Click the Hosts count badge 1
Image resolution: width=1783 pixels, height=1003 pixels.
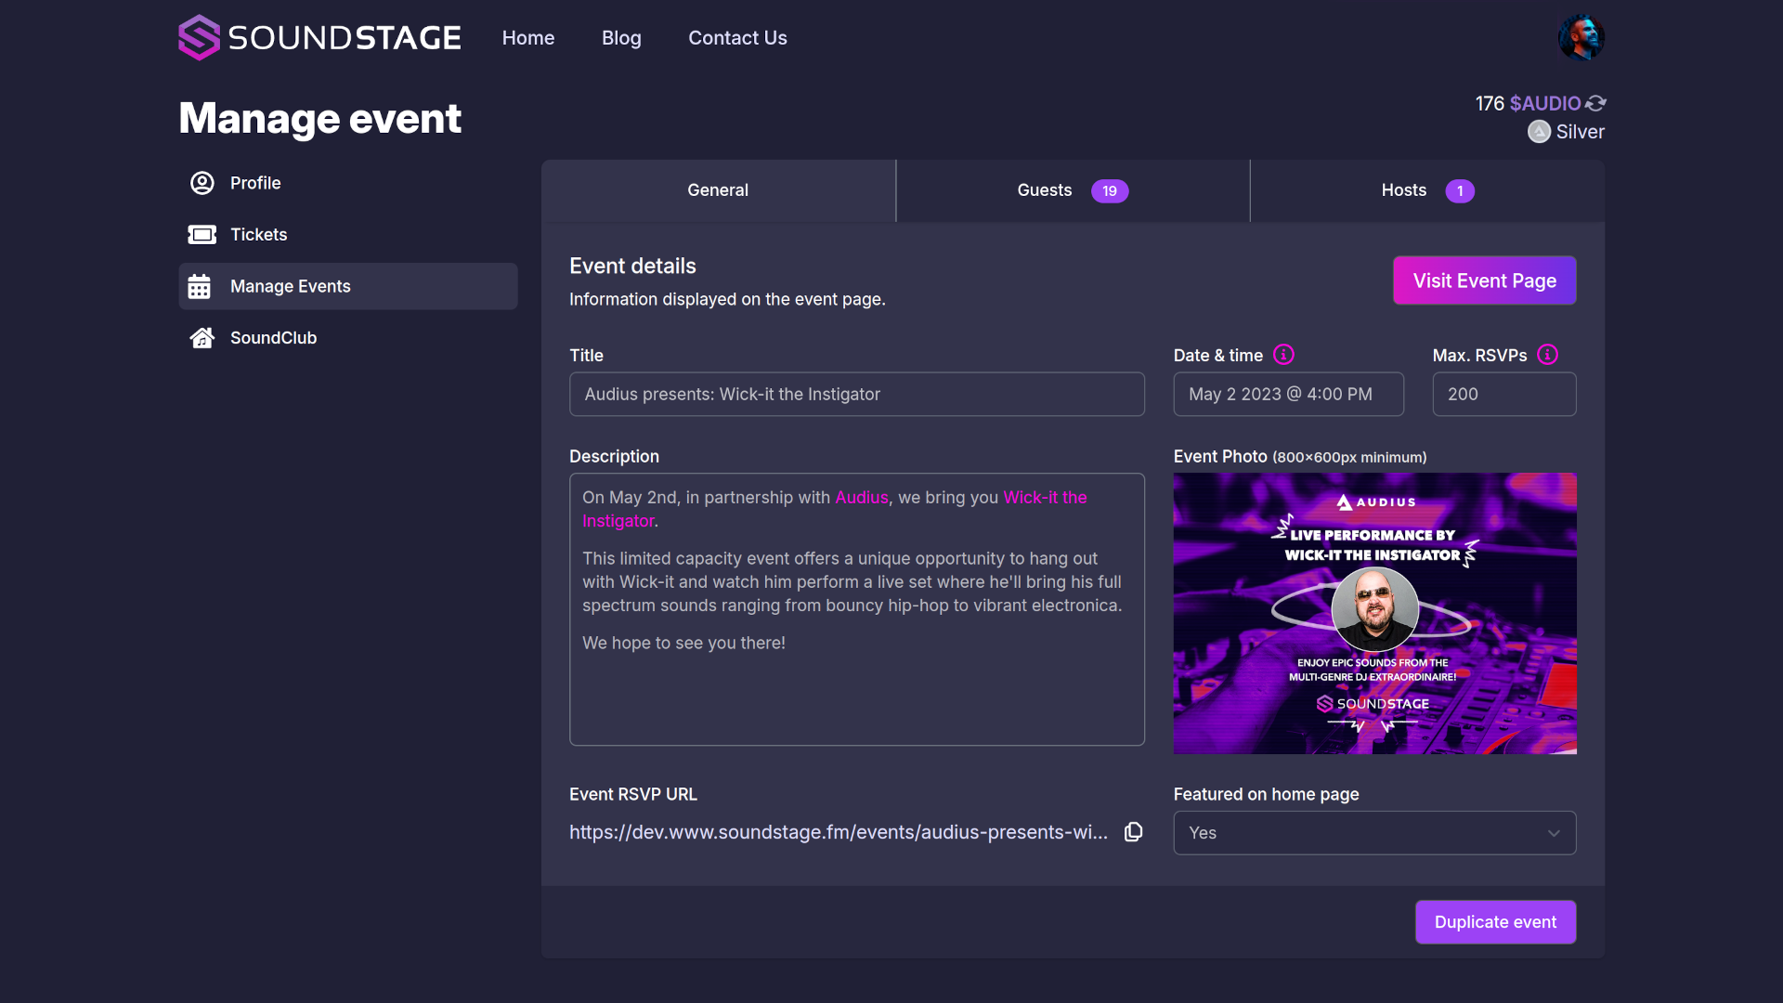pos(1460,191)
